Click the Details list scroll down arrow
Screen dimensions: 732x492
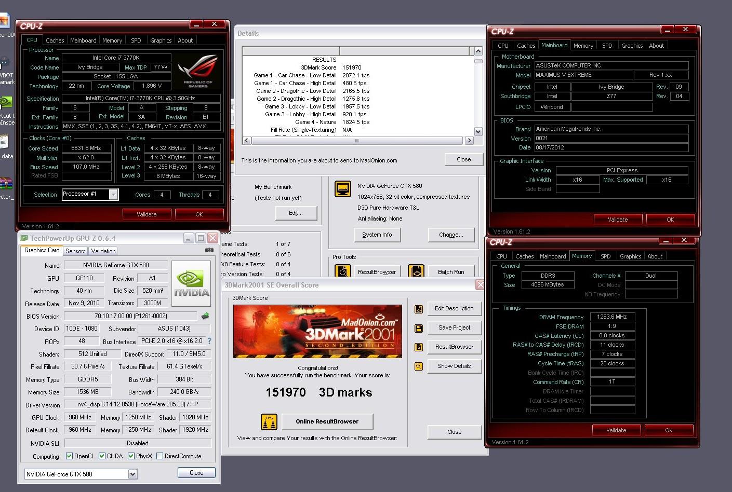478,131
